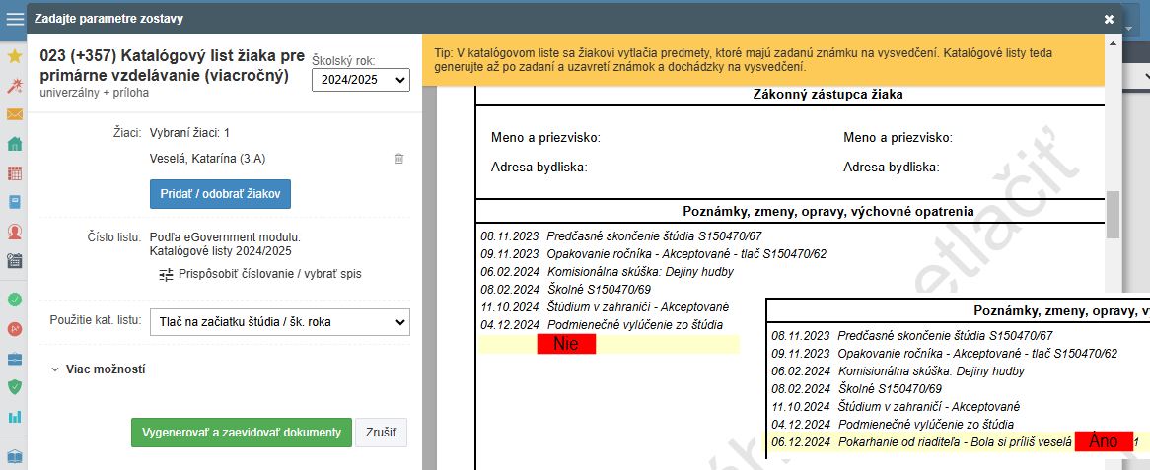Open the orange envelope messages icon
Viewport: 1150px width, 470px height.
coord(14,114)
